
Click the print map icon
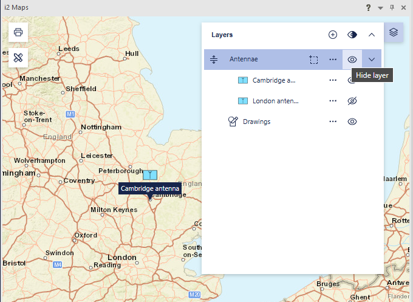click(x=18, y=32)
